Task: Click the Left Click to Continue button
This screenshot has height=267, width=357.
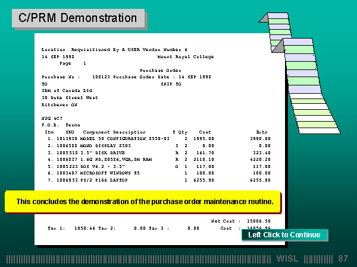Action: tap(284, 235)
